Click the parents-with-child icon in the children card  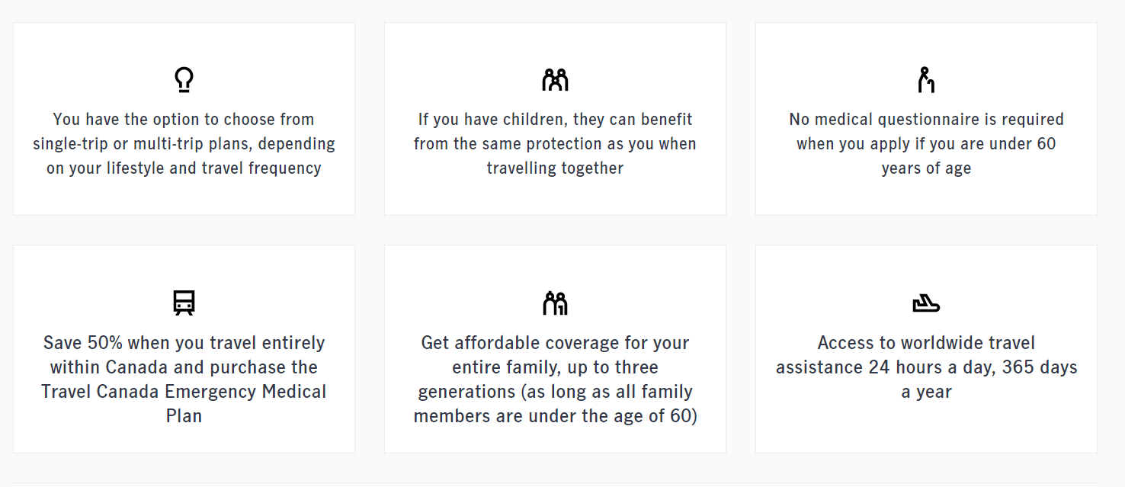click(x=555, y=79)
